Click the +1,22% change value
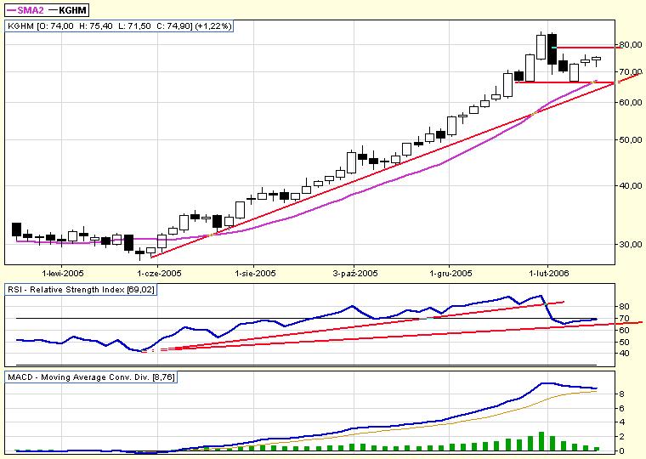Image resolution: width=646 pixels, height=459 pixels. point(213,26)
